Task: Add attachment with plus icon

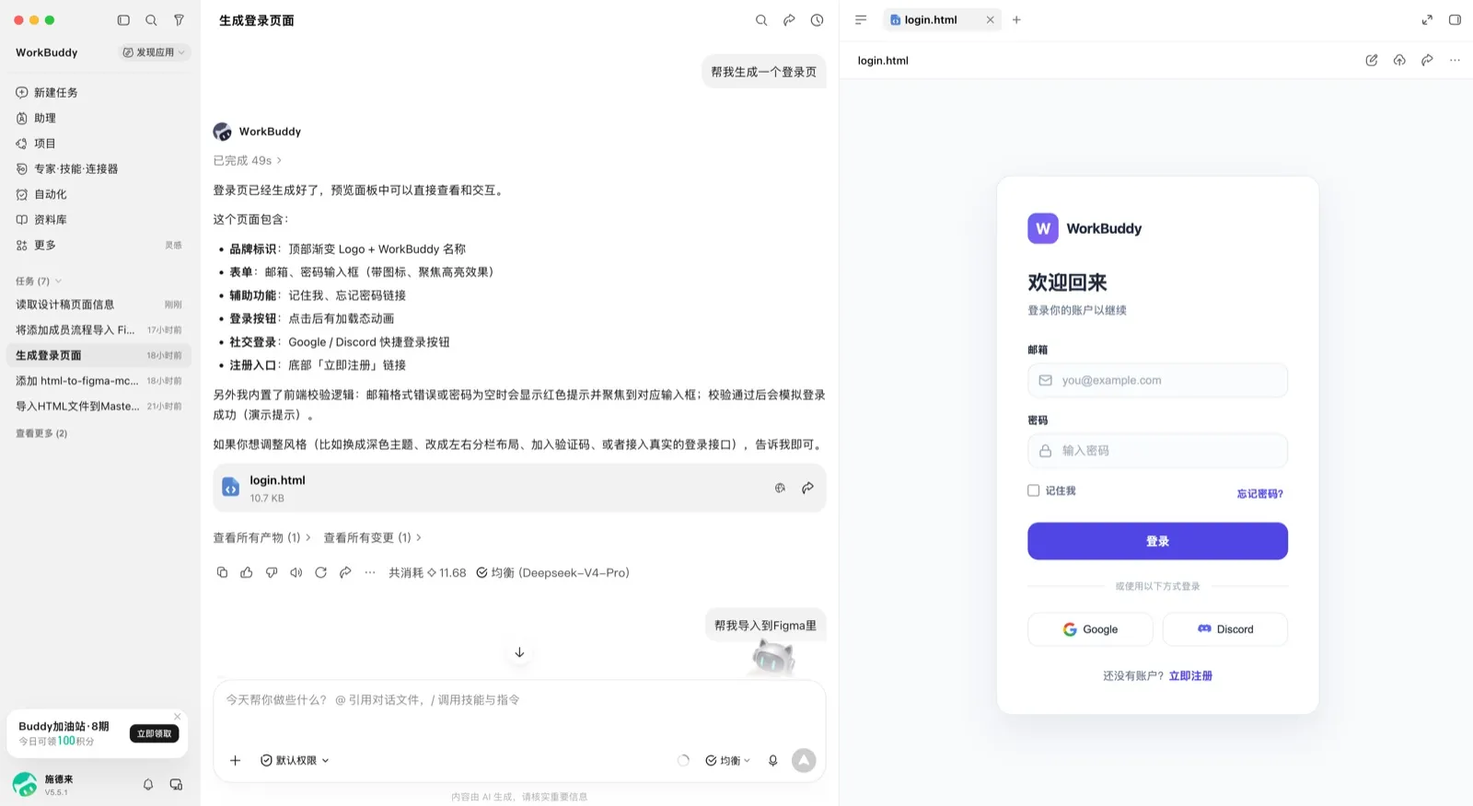Action: 236,761
